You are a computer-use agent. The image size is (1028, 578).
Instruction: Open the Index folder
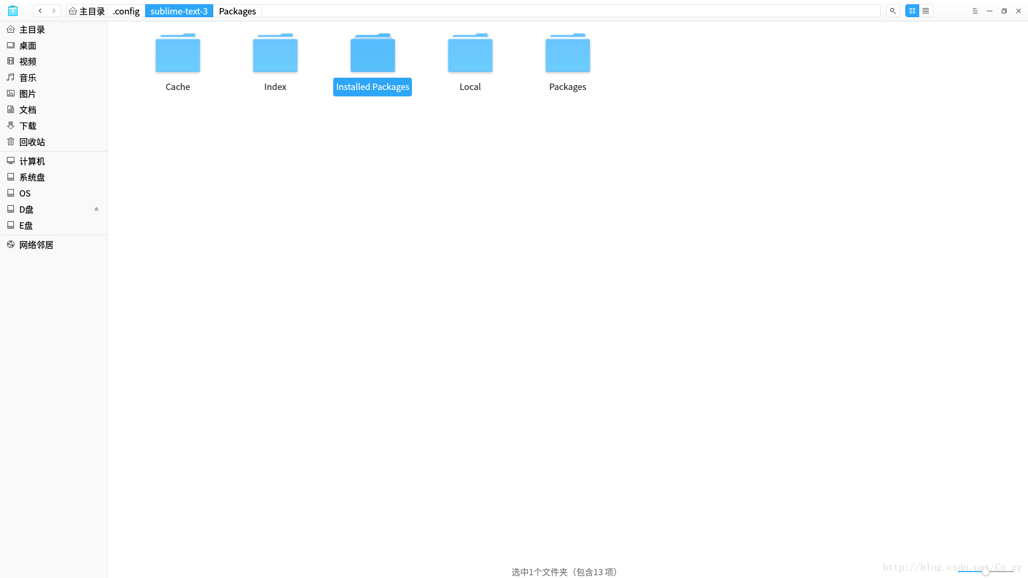pos(275,53)
